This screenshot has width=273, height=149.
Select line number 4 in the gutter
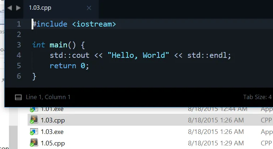click(x=19, y=55)
